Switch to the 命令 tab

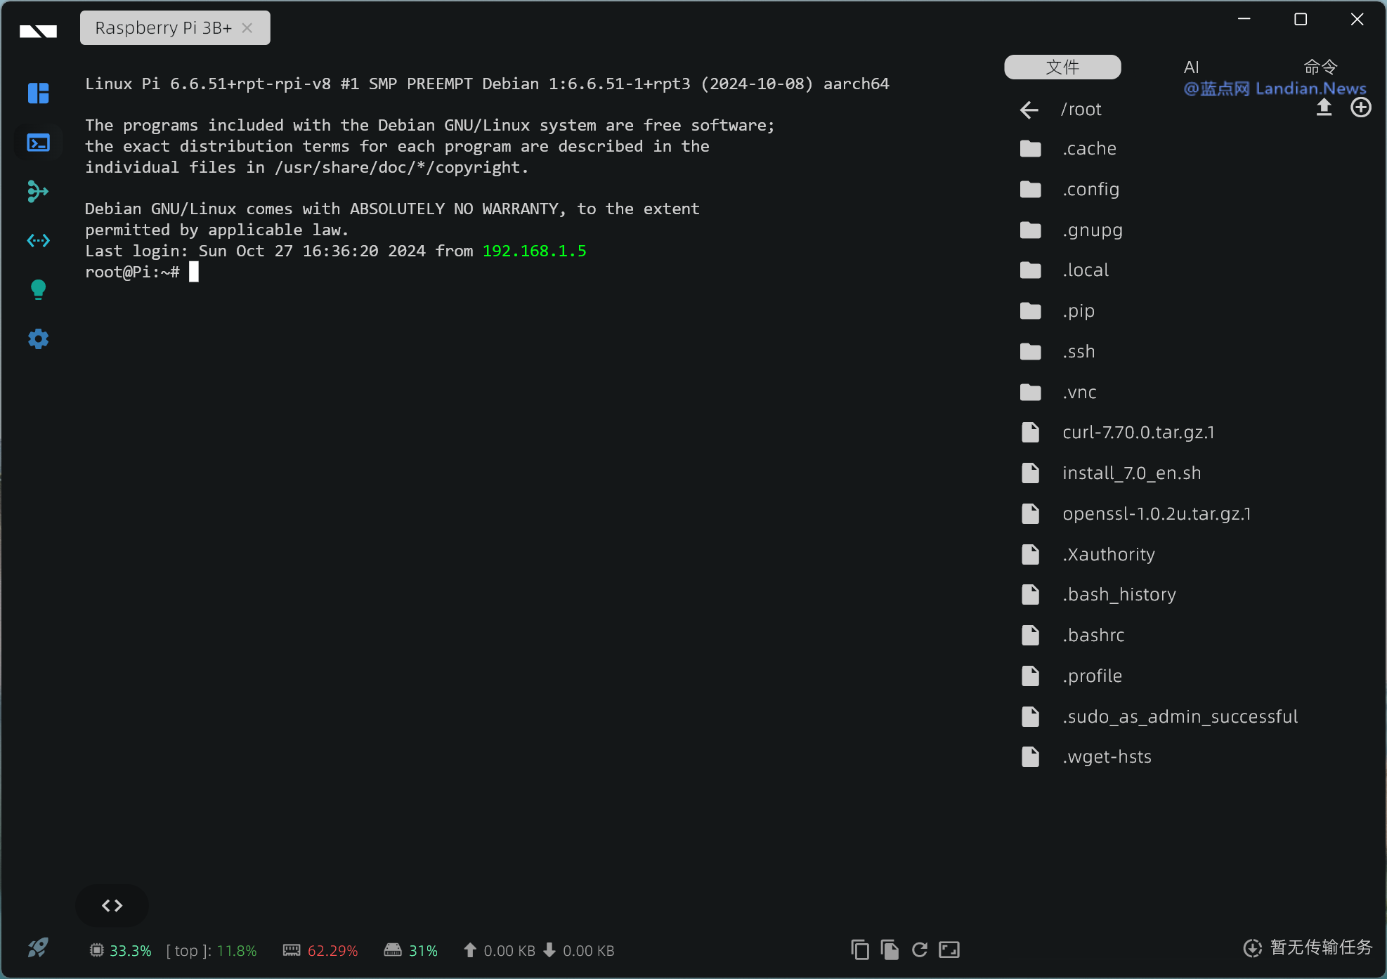[x=1320, y=67]
